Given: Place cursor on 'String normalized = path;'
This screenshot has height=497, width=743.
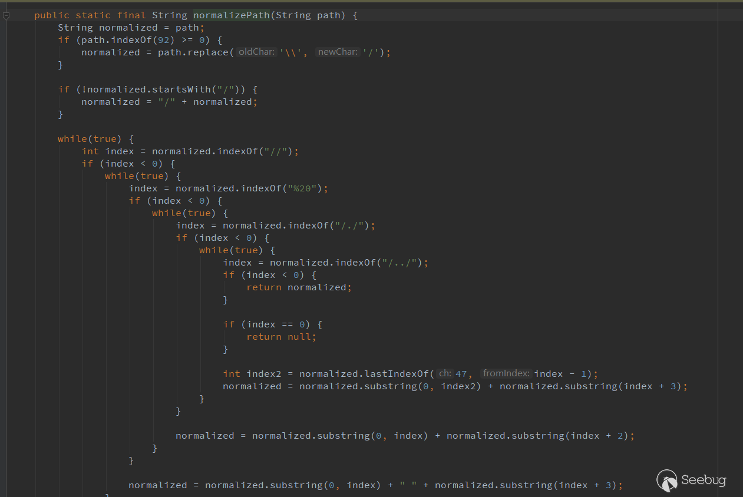Looking at the screenshot, I should click(x=131, y=28).
